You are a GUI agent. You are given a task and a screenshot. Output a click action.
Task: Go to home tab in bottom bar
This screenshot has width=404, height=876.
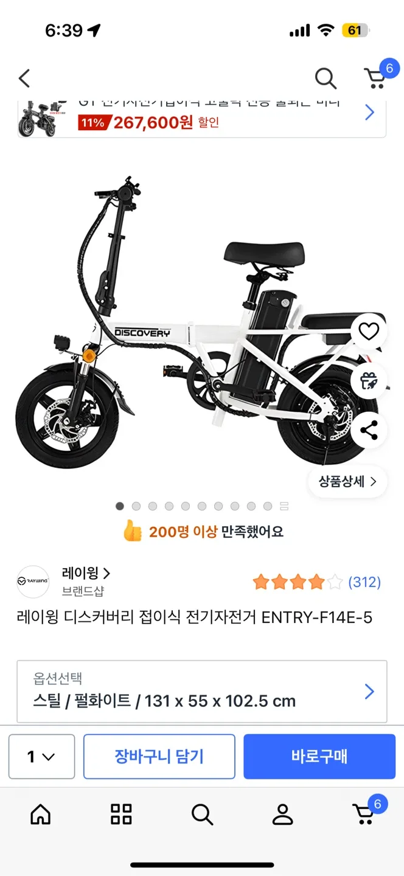click(x=41, y=814)
